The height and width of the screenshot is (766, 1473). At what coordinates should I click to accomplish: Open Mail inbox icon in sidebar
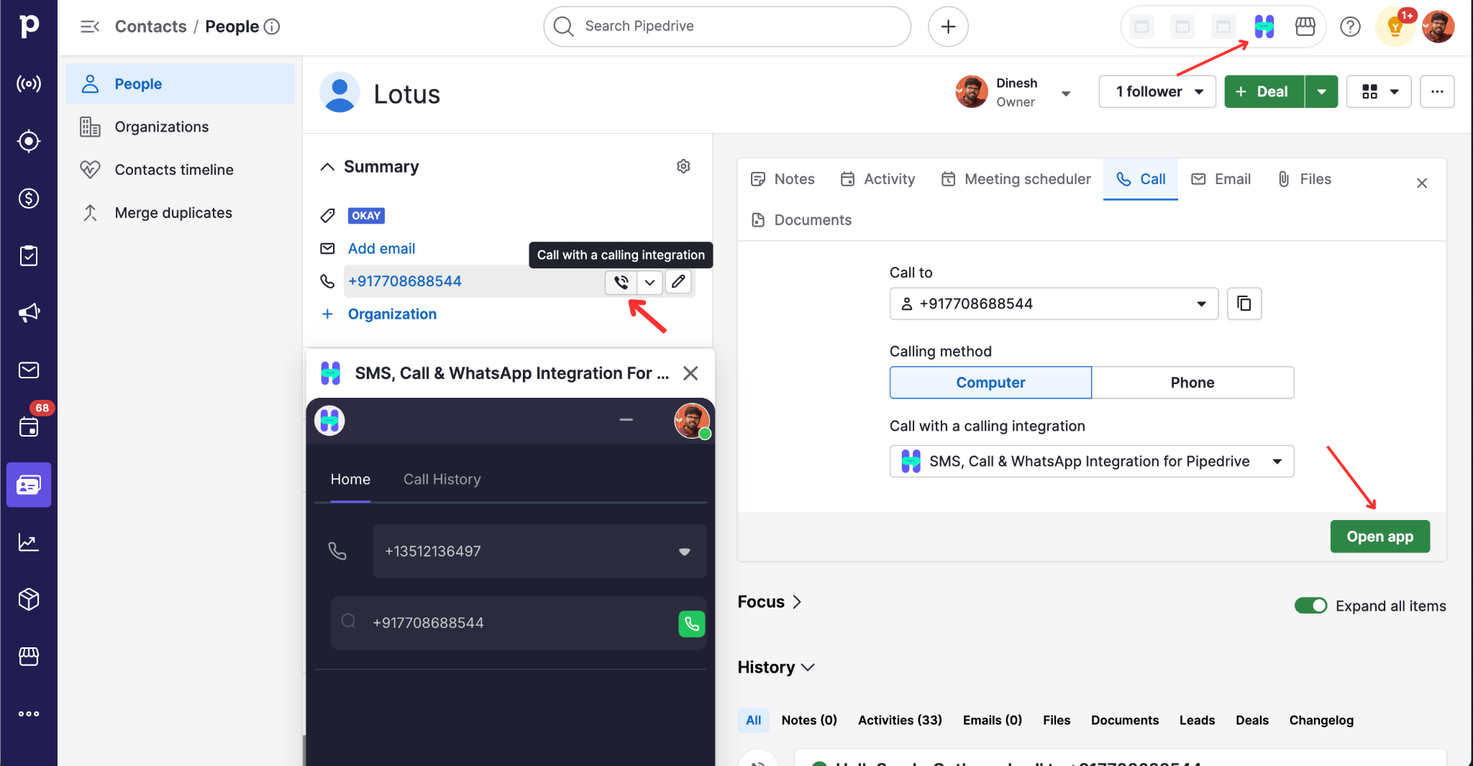pyautogui.click(x=29, y=370)
